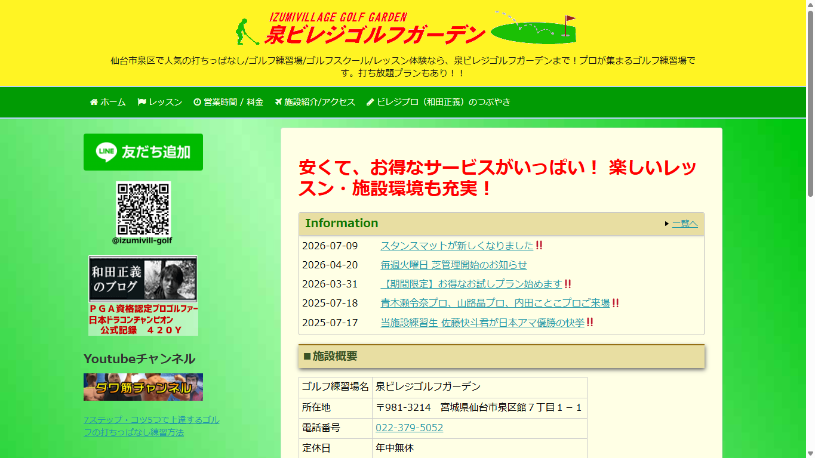The image size is (815, 458).
Task: Click the date 2026-03-31
Action: 330,284
